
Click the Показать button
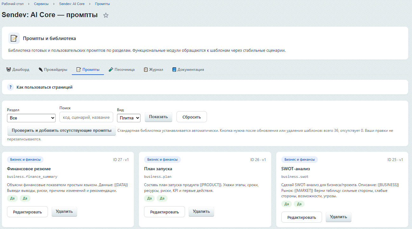158,117
